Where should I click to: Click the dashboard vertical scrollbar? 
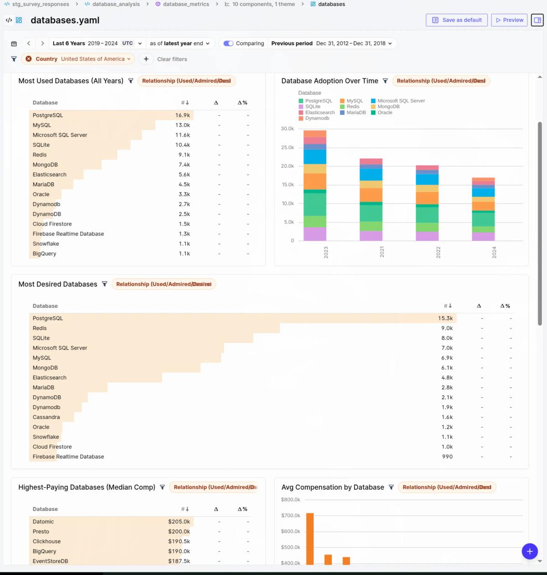540,223
